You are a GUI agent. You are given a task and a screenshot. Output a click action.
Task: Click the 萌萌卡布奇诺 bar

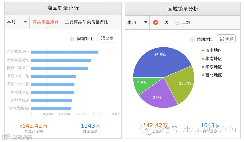pyautogui.click(x=52, y=84)
